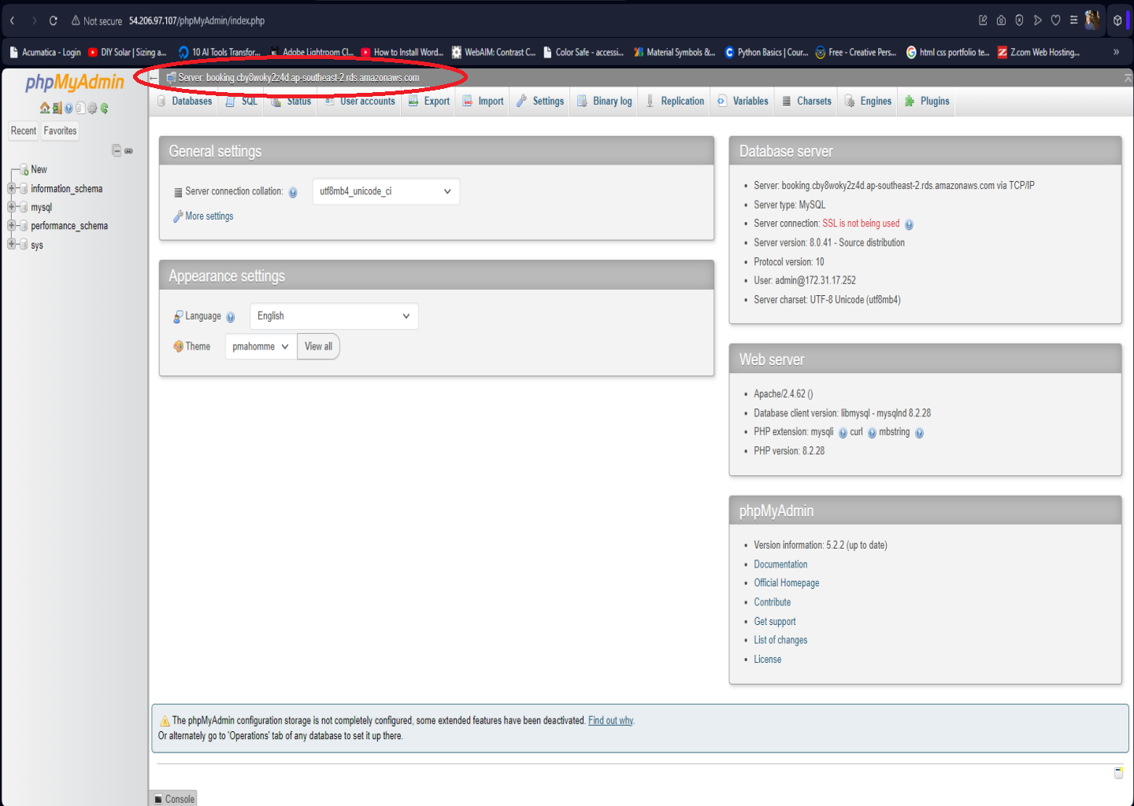1134x806 pixels.
Task: Open help icon next to curl extension
Action: [872, 433]
